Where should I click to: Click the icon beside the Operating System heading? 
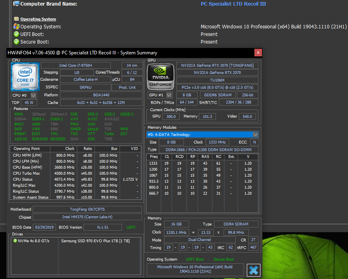(16, 19)
